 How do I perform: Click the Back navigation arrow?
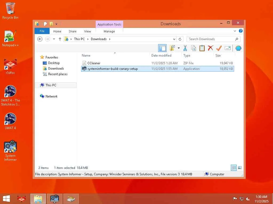click(40, 39)
